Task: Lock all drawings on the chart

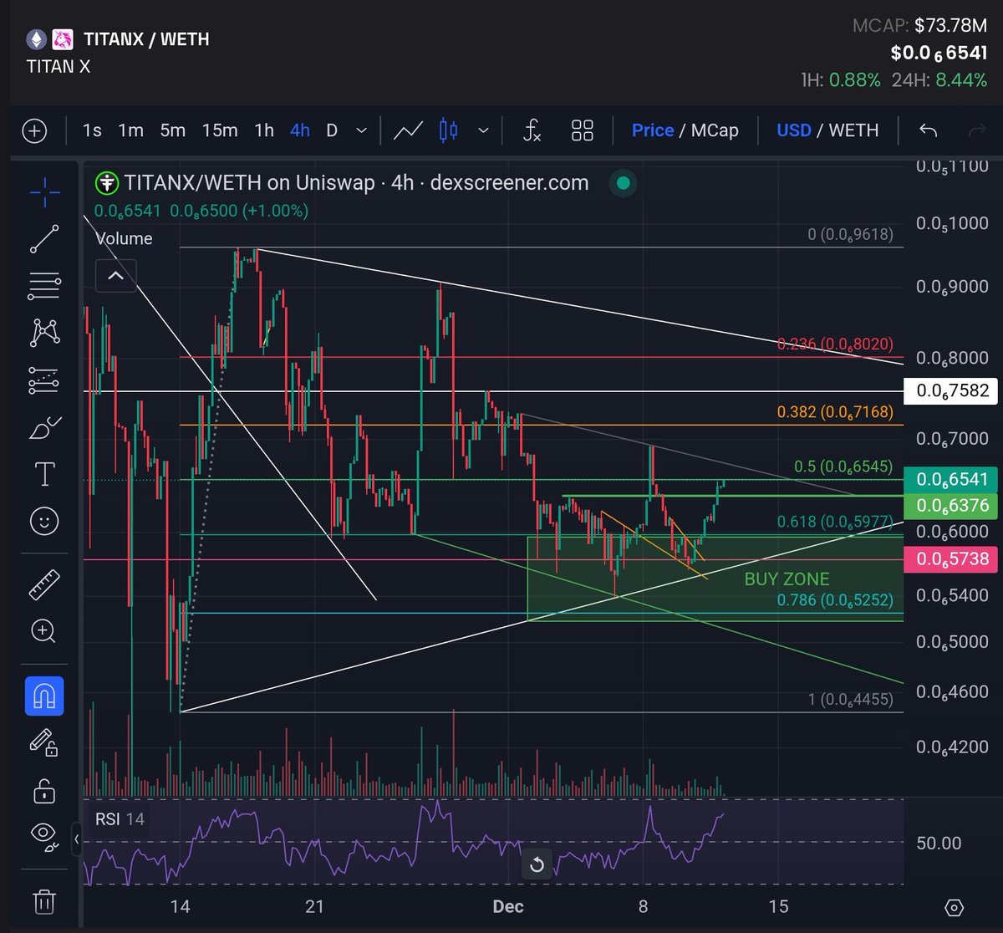Action: pyautogui.click(x=43, y=790)
